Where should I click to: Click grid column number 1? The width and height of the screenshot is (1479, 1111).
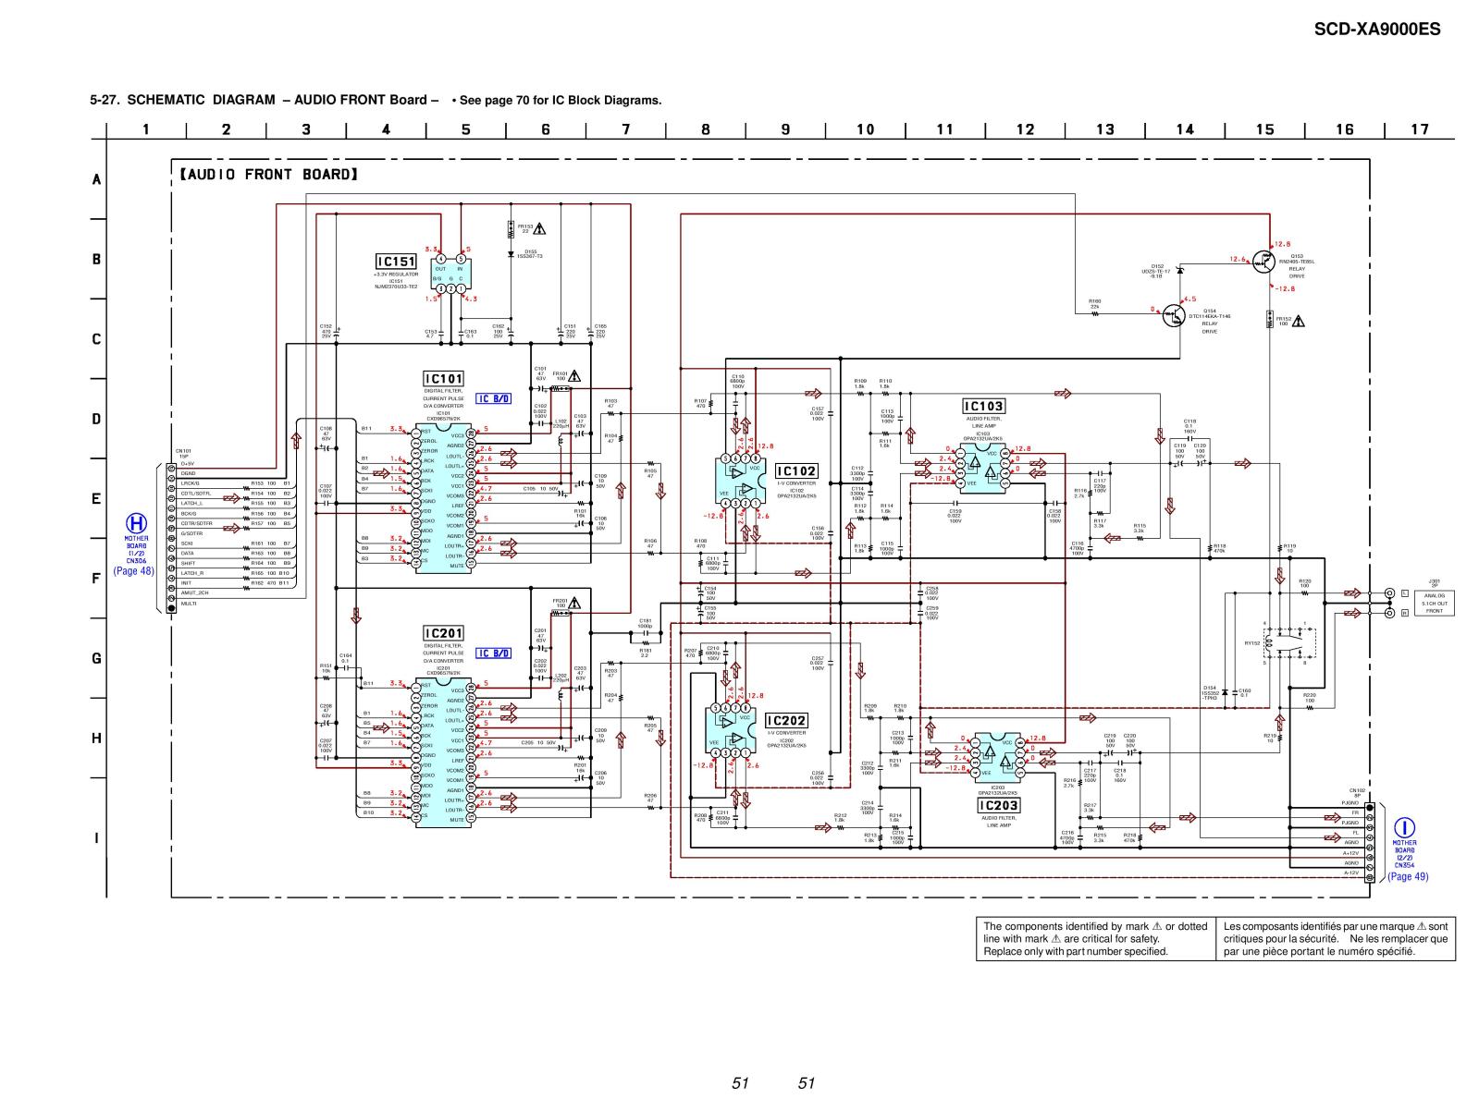(x=145, y=129)
